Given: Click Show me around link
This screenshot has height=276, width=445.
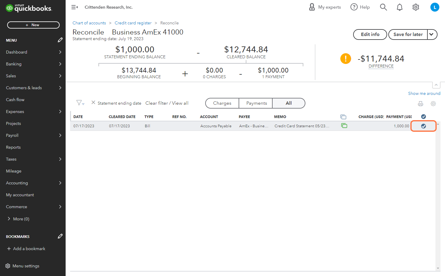Looking at the screenshot, I should click(424, 93).
